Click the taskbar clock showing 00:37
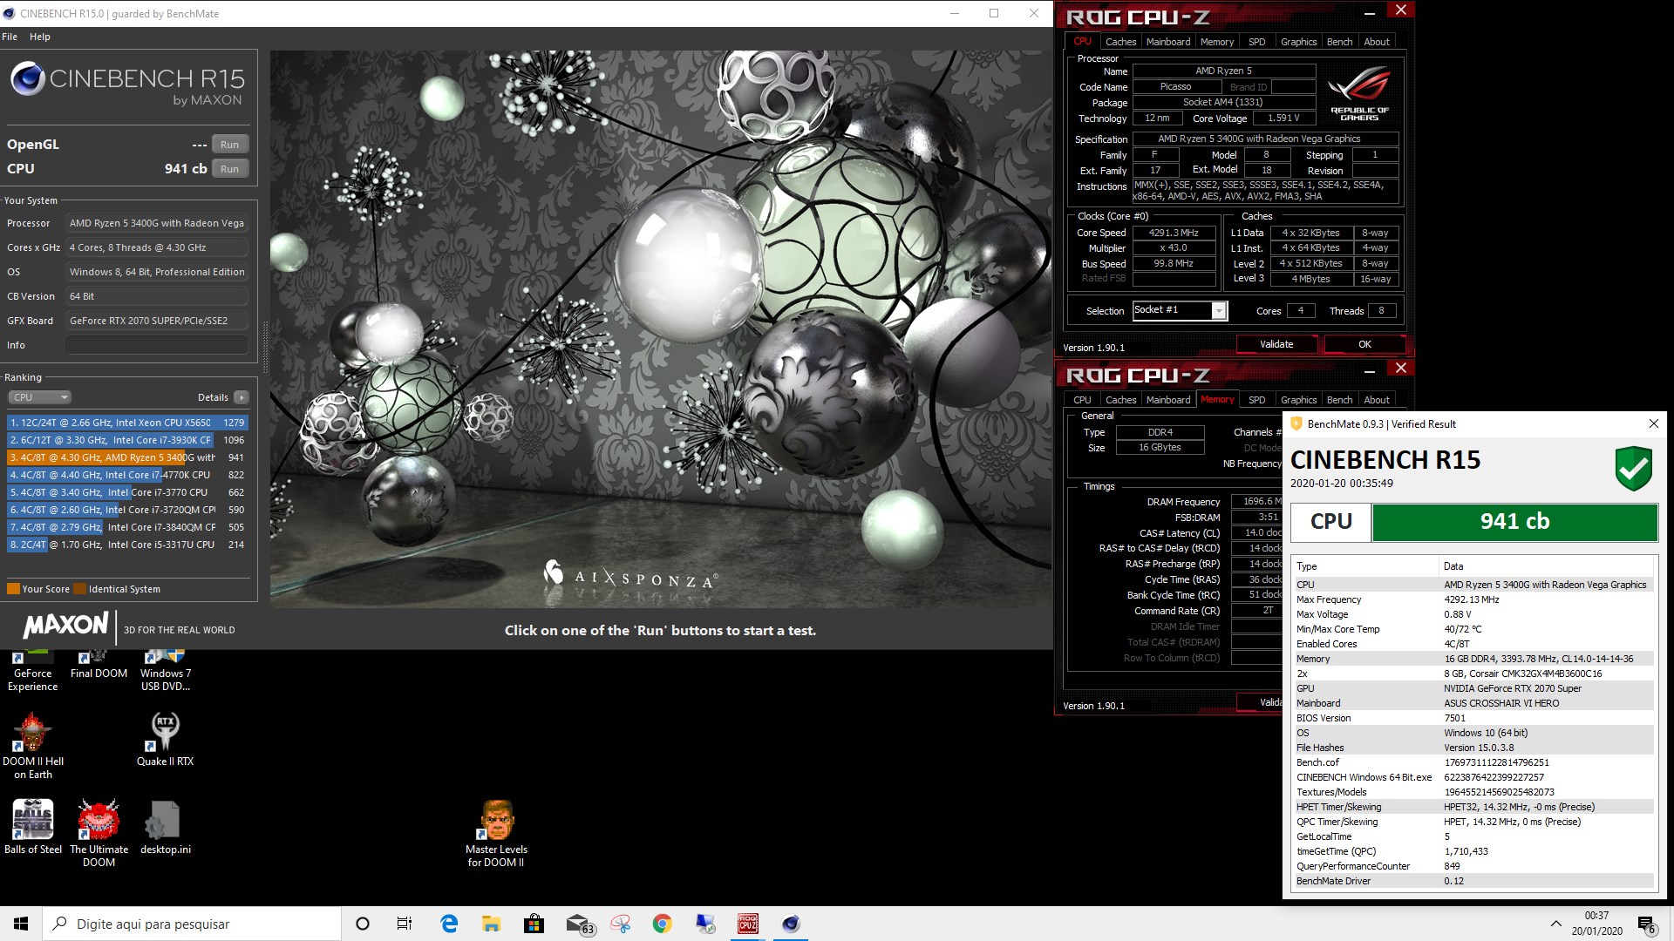This screenshot has width=1674, height=941. click(1596, 924)
